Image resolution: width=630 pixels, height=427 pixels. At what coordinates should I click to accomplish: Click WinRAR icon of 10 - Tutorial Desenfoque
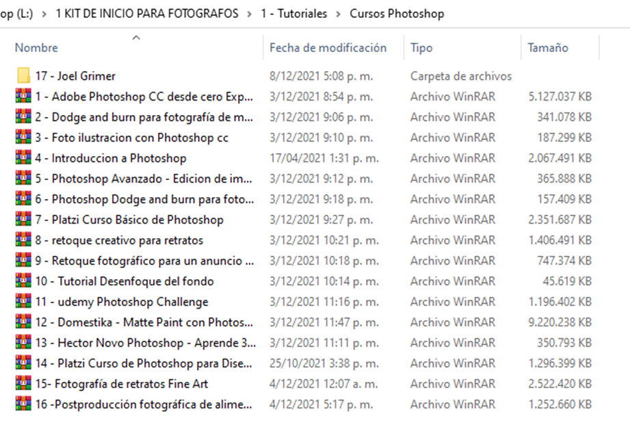point(23,281)
